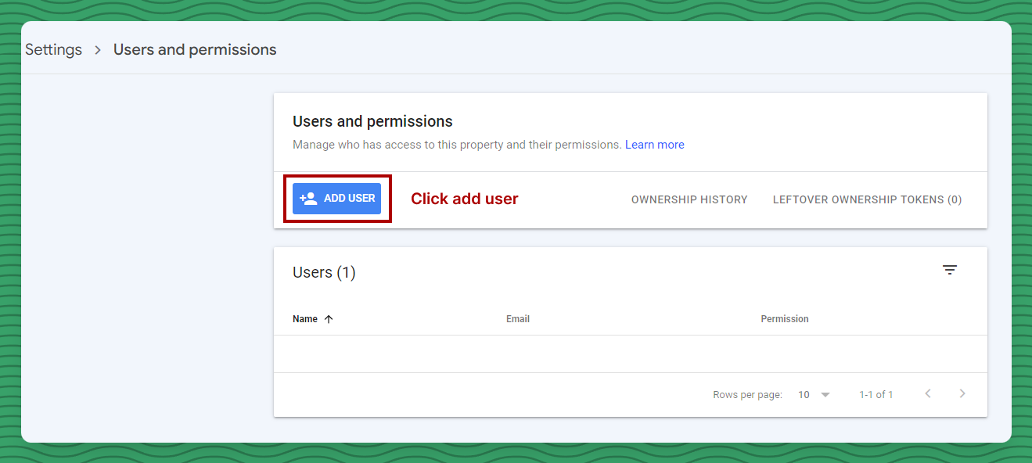
Task: Select the rows per page value 10
Action: pyautogui.click(x=804, y=395)
